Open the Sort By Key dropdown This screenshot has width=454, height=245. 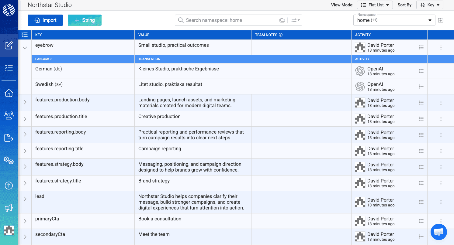coord(430,5)
